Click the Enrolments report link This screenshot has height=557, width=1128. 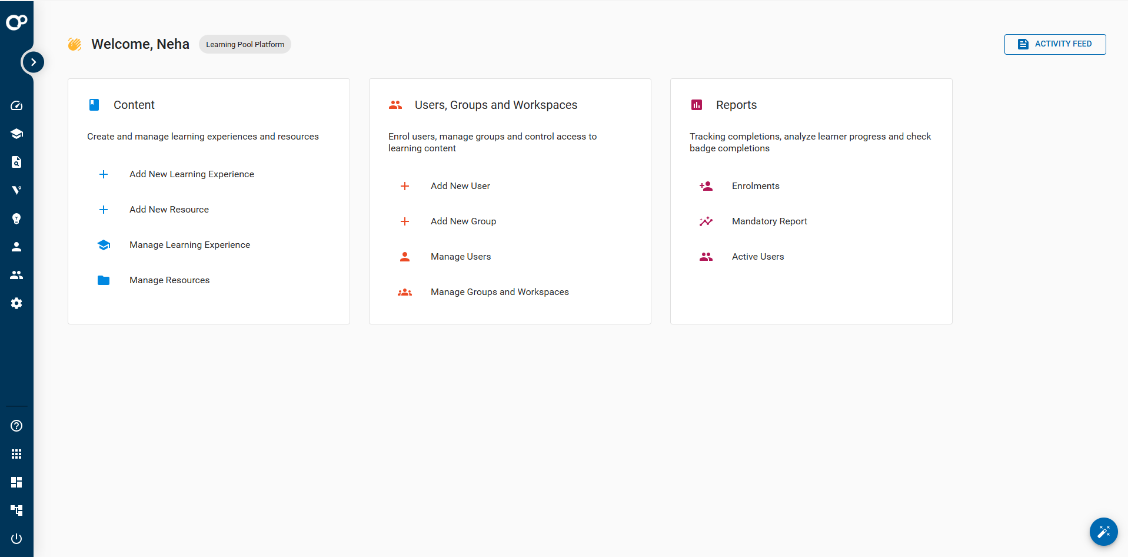[x=756, y=185]
